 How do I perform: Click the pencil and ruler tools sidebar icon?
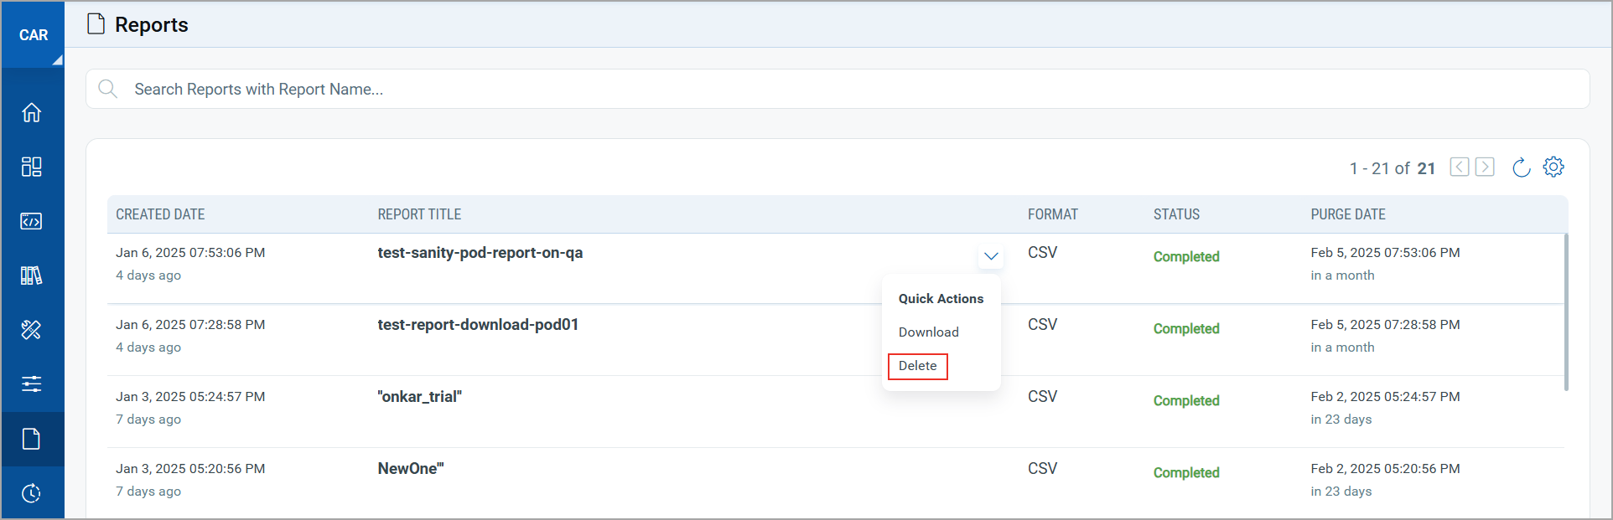click(x=32, y=330)
